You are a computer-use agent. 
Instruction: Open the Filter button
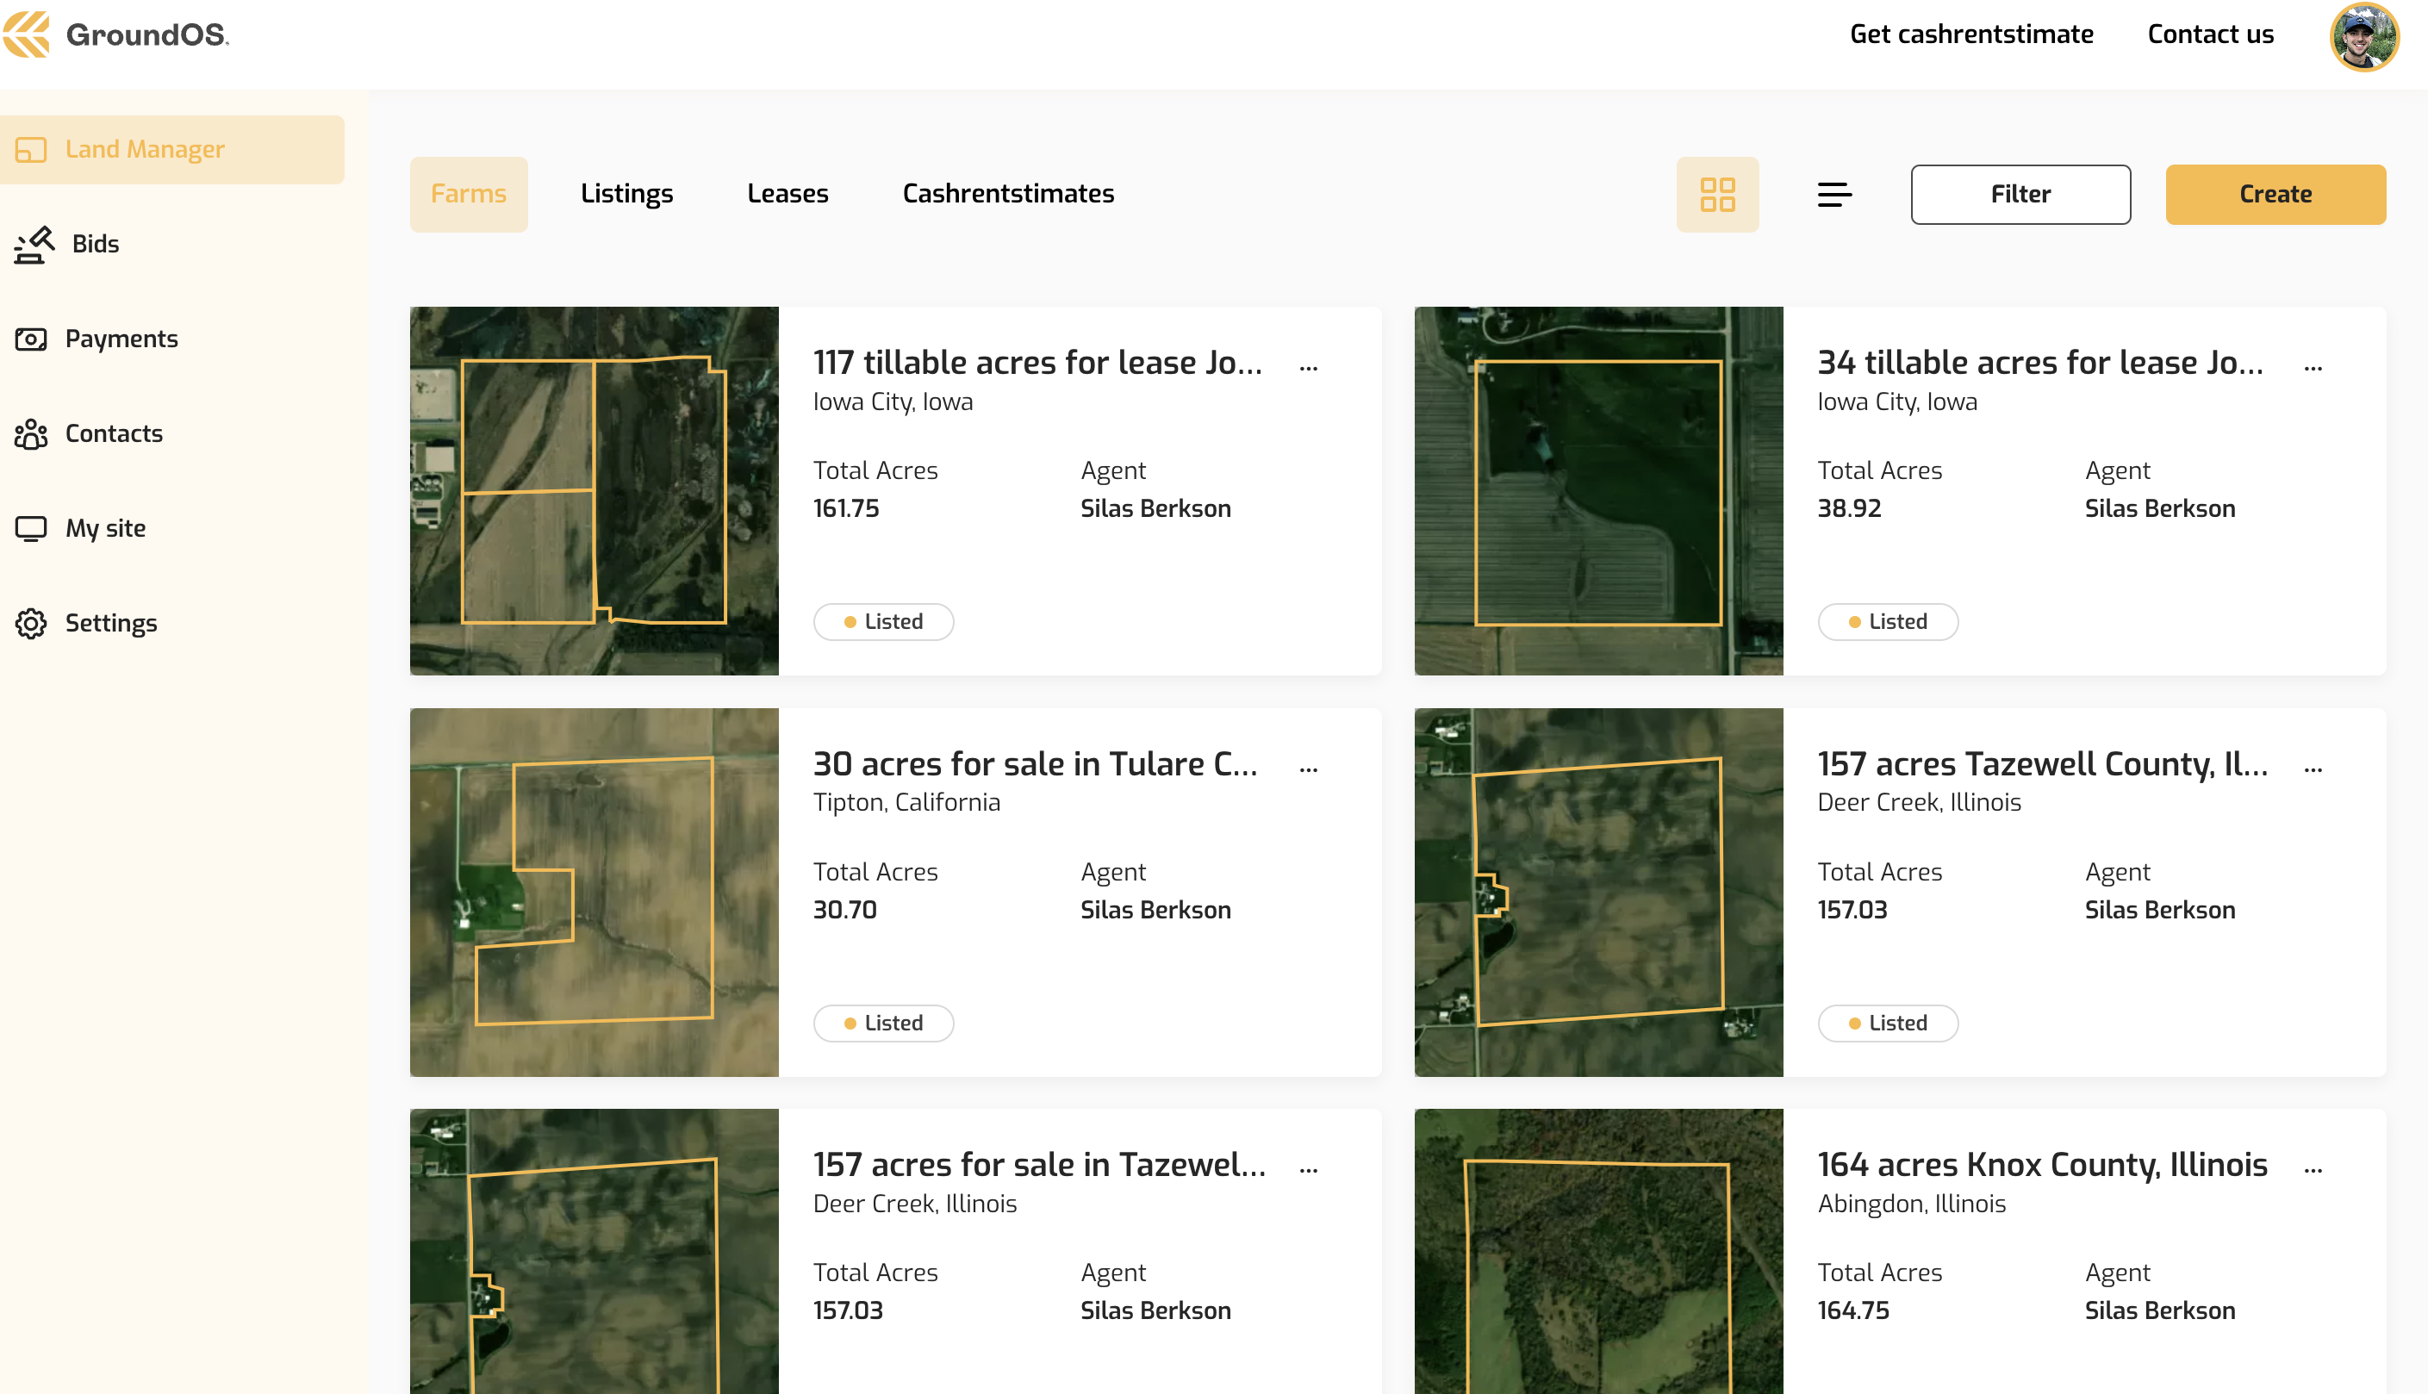[2020, 195]
